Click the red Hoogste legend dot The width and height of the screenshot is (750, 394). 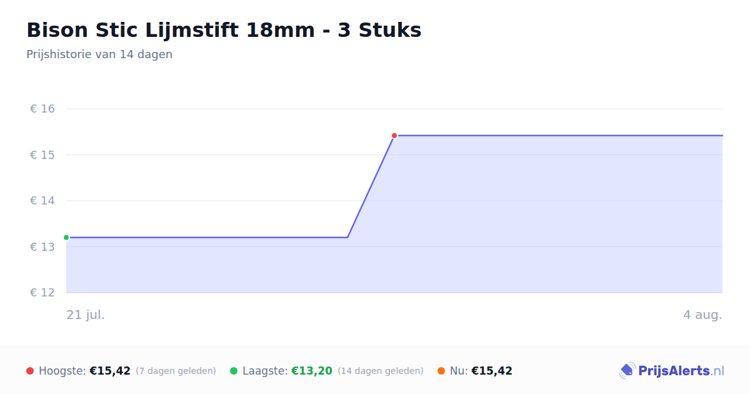click(x=30, y=371)
